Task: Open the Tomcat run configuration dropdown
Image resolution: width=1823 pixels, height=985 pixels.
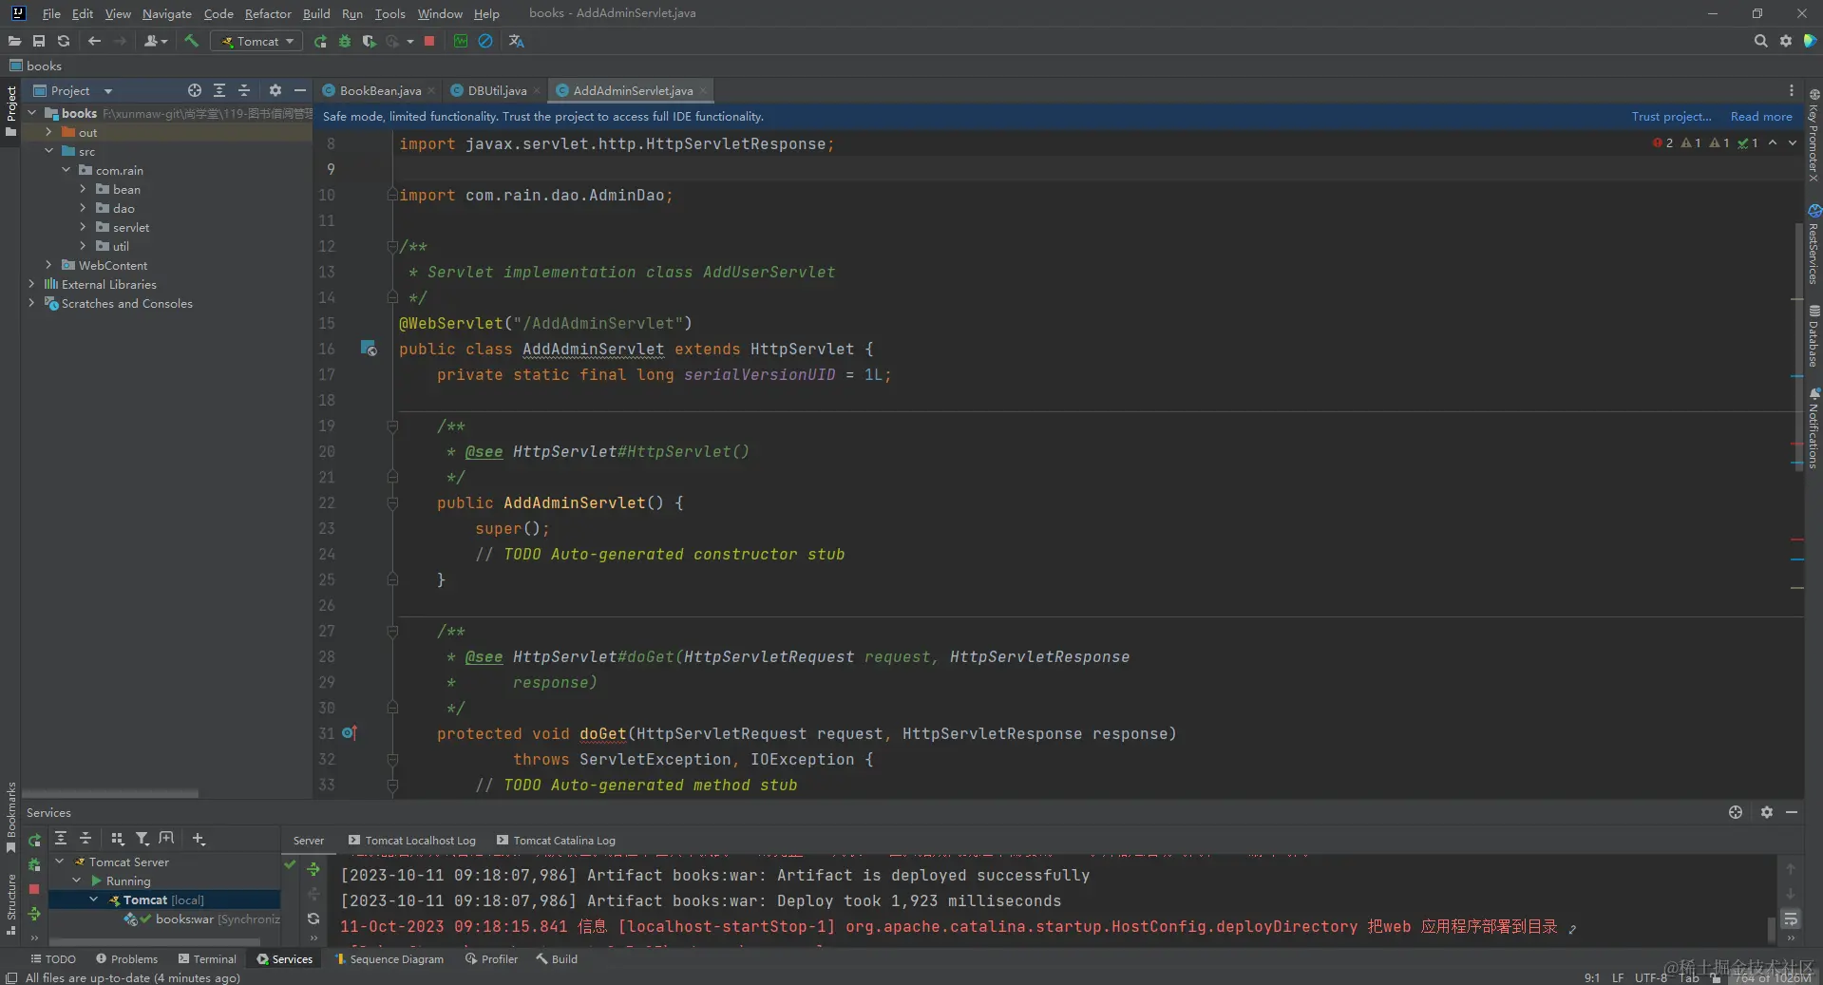Action: (x=257, y=41)
